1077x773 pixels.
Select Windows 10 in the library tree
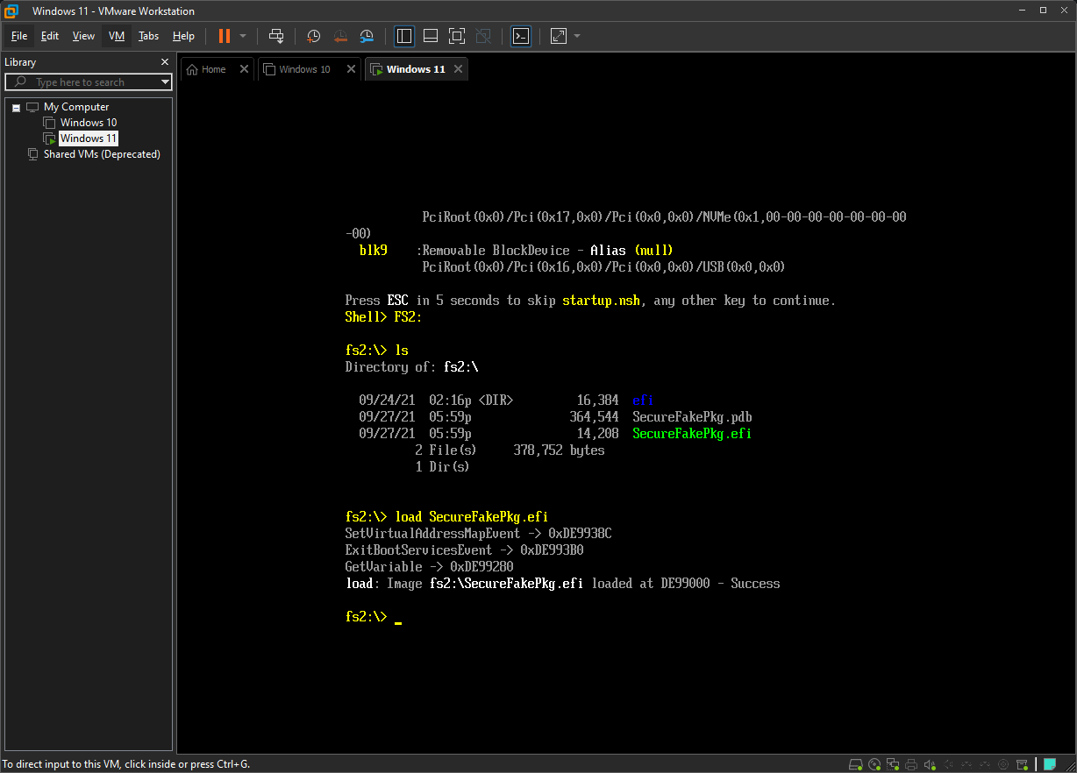tap(88, 123)
